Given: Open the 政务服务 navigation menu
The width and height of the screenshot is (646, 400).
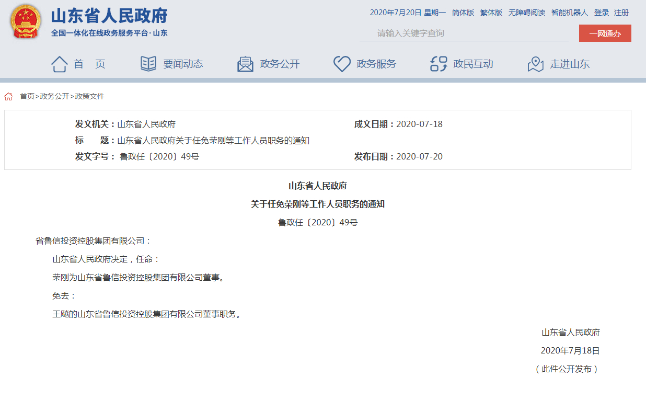Looking at the screenshot, I should click(x=376, y=64).
